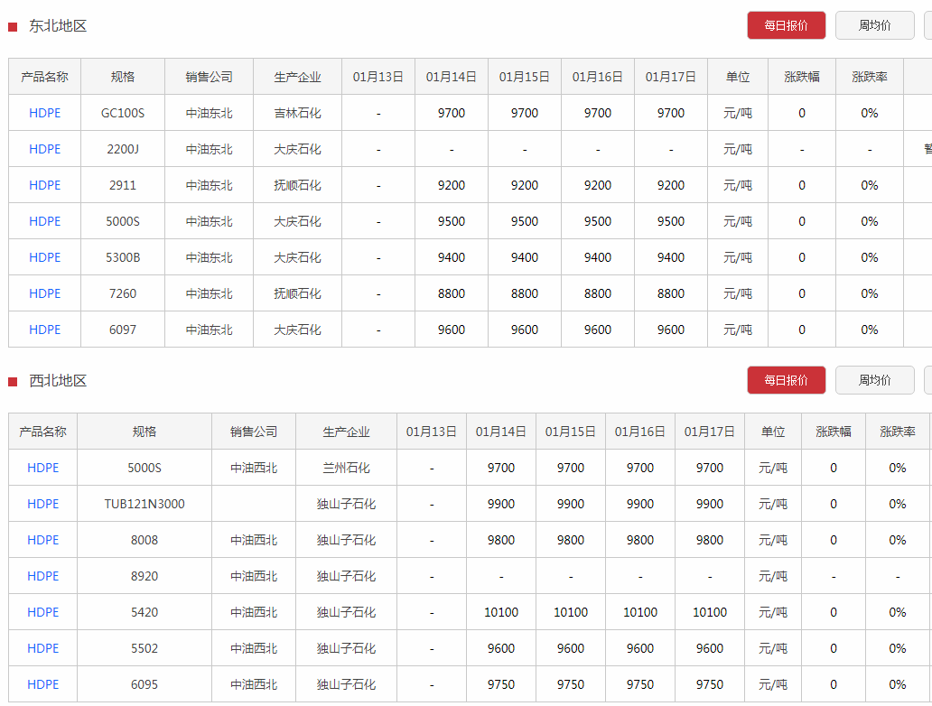Click HDPE link in the 2911 row
Screen dimensions: 932x706
(x=44, y=185)
